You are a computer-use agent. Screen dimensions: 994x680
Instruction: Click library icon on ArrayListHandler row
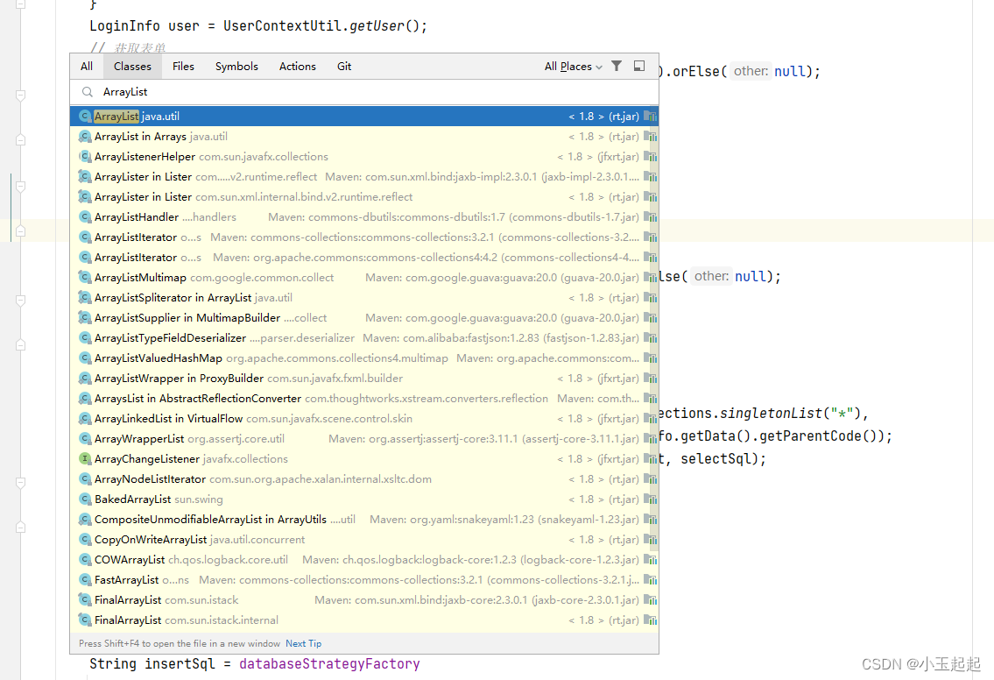click(651, 217)
